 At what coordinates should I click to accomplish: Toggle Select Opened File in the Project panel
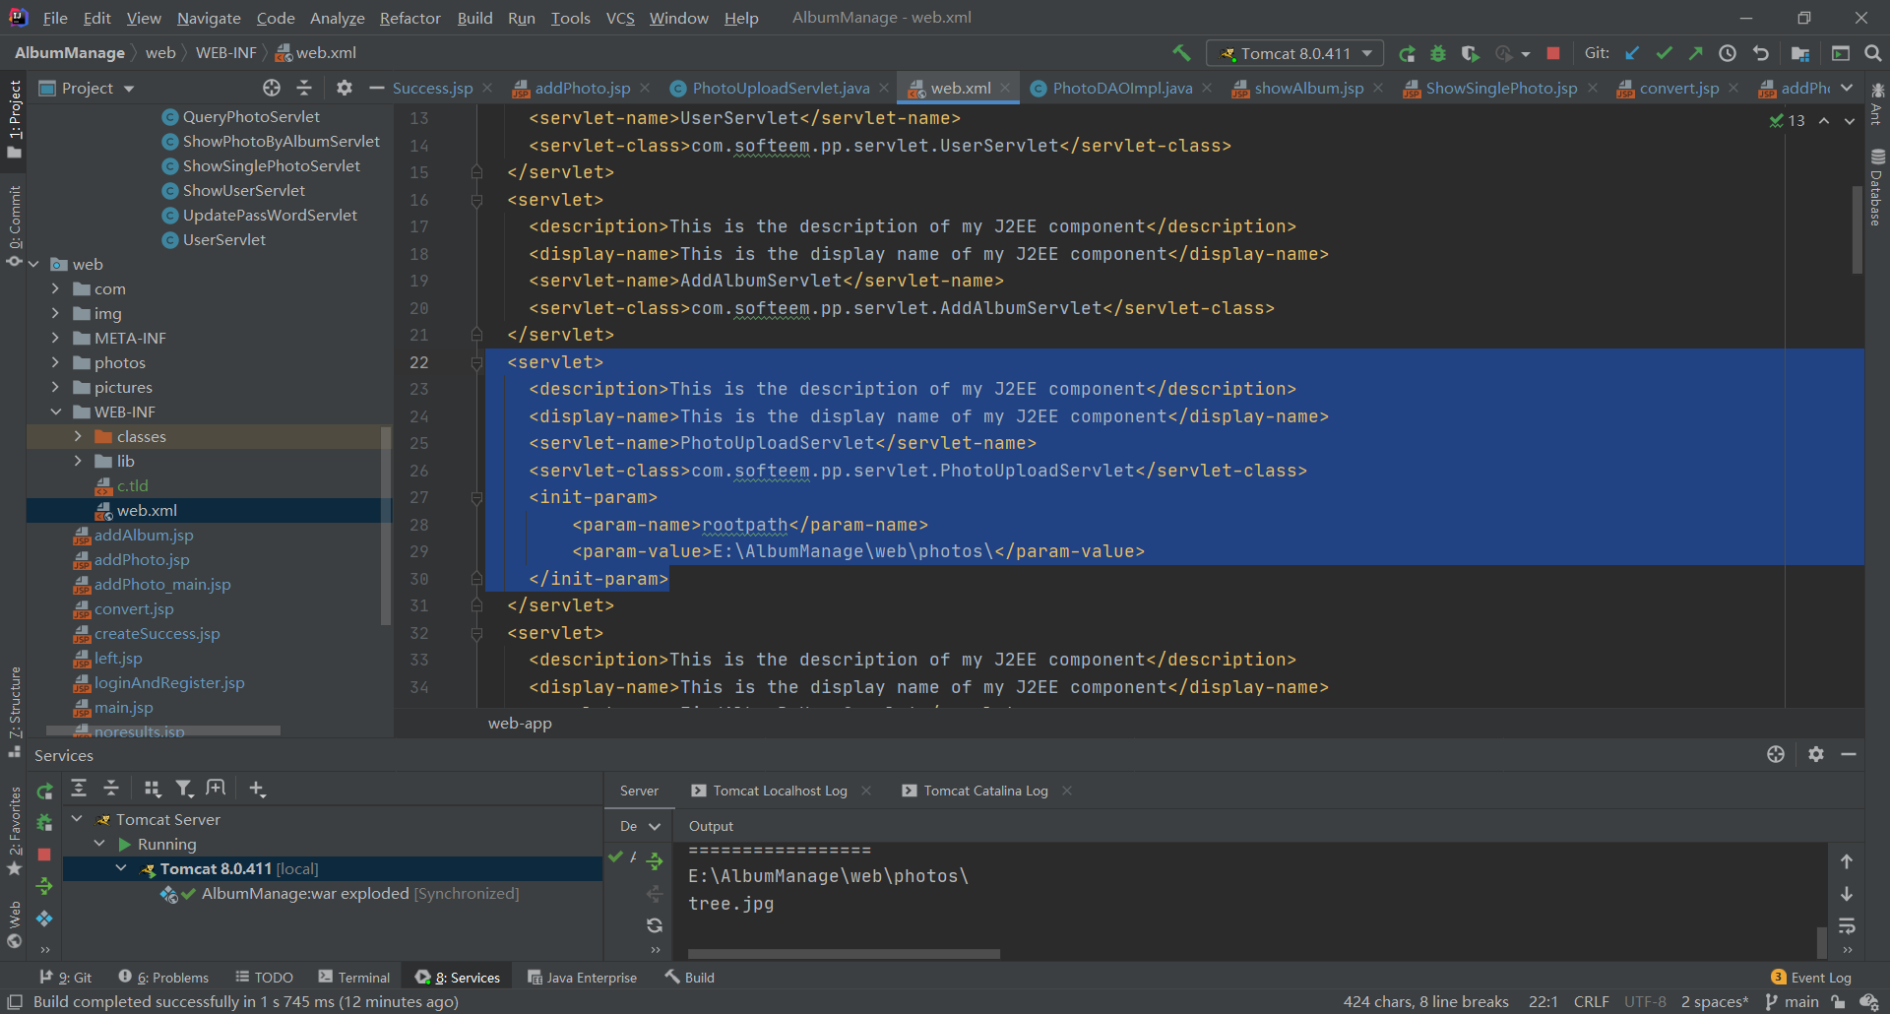point(272,88)
